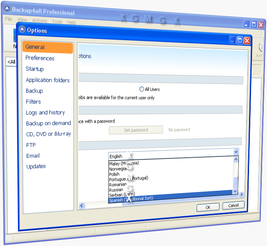Open the Filters options page
This screenshot has height=246, width=267.
point(33,102)
